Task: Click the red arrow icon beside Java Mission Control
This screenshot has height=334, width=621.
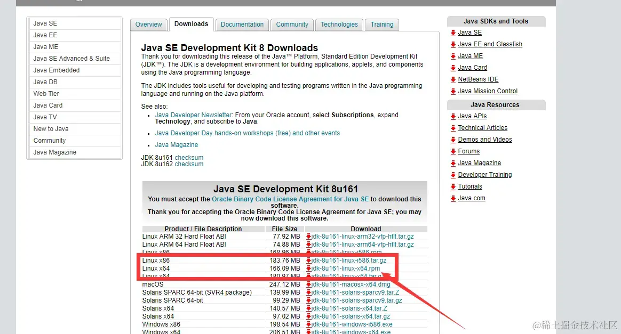Action: click(453, 91)
